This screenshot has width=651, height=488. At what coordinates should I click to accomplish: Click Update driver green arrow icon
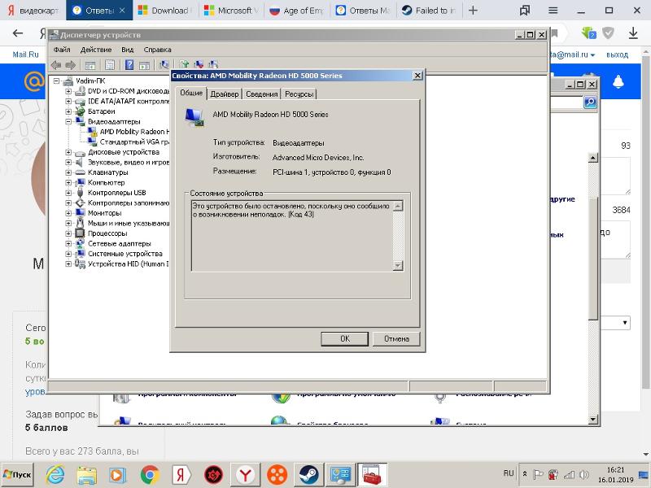tap(184, 64)
